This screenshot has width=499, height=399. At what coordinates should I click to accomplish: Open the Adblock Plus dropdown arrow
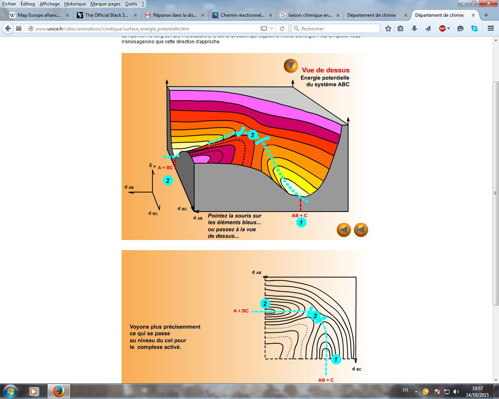(x=448, y=28)
